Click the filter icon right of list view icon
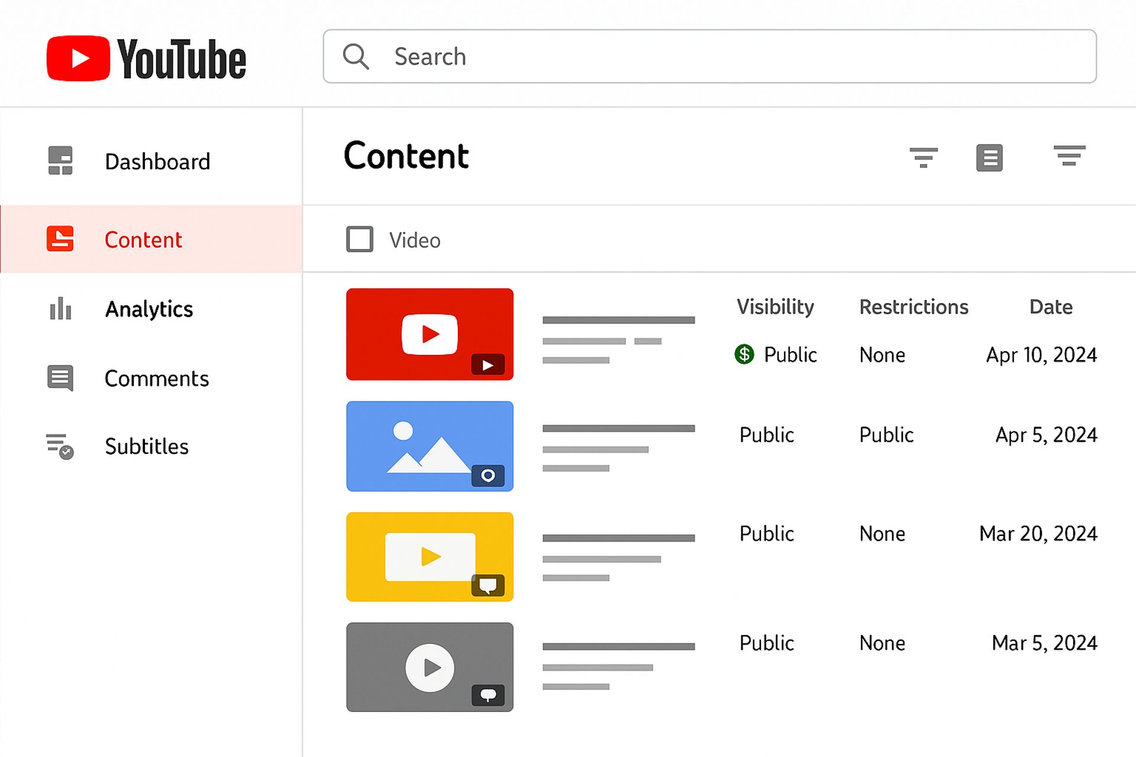 point(1069,156)
